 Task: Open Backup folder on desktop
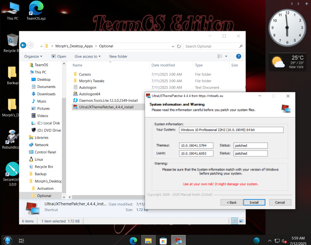(x=12, y=76)
